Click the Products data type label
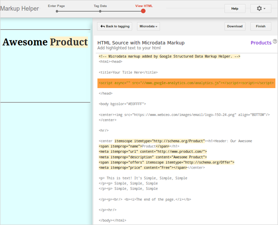The height and width of the screenshot is (225, 278). (x=261, y=43)
